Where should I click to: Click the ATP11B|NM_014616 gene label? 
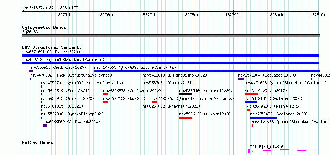coord(265,147)
